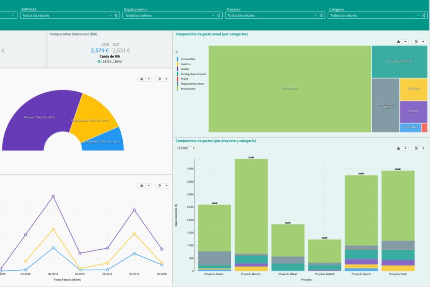Click the 2,579 € 2018 value
Viewport: 430px width, 287px height.
(x=99, y=51)
